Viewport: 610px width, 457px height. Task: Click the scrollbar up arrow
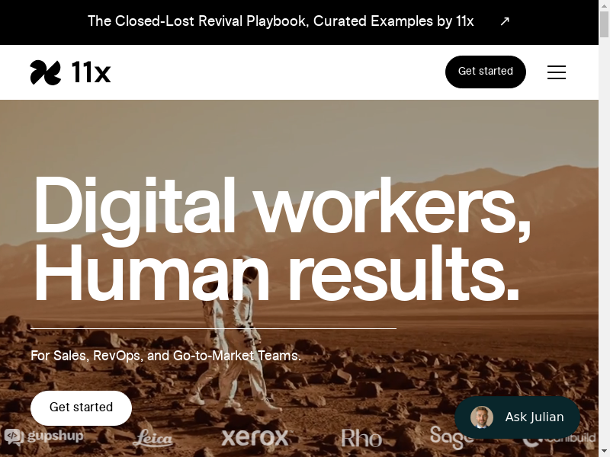[604, 5]
